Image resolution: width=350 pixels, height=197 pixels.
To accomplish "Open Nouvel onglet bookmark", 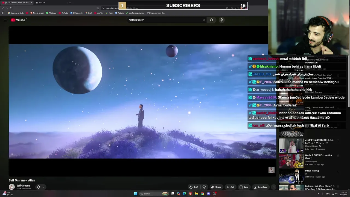I will tap(37, 13).
